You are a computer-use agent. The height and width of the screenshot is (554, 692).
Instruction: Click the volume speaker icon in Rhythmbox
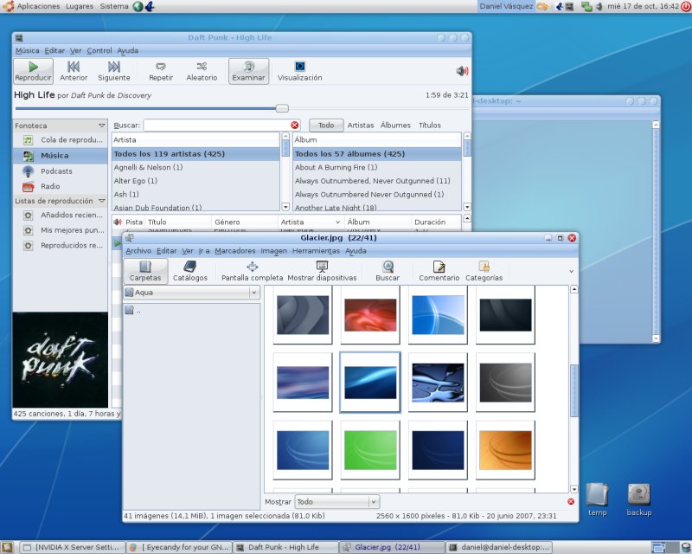coord(462,71)
